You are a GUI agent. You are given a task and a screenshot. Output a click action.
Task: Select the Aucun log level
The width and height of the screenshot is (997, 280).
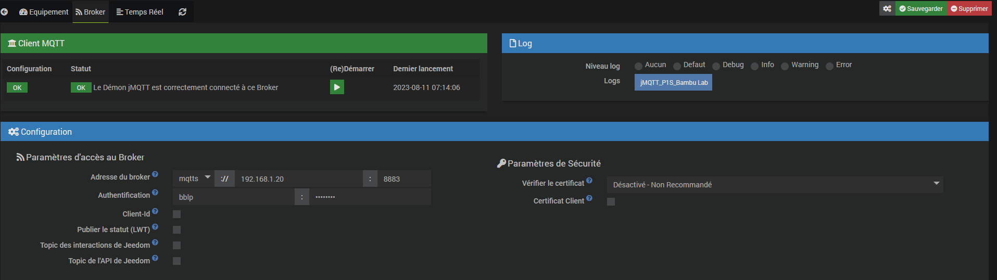(x=638, y=66)
